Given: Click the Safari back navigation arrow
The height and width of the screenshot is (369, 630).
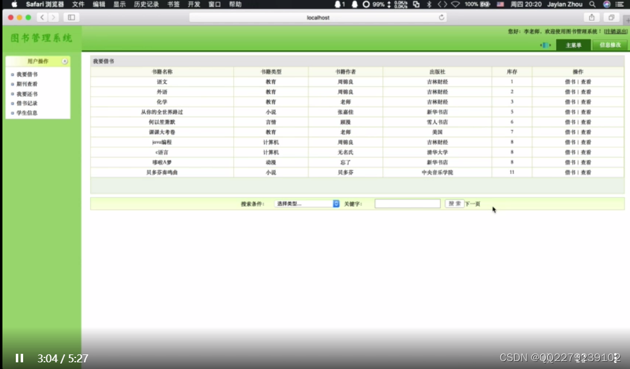Looking at the screenshot, I should pyautogui.click(x=41, y=18).
